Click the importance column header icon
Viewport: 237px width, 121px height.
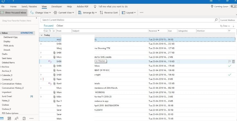point(44,31)
